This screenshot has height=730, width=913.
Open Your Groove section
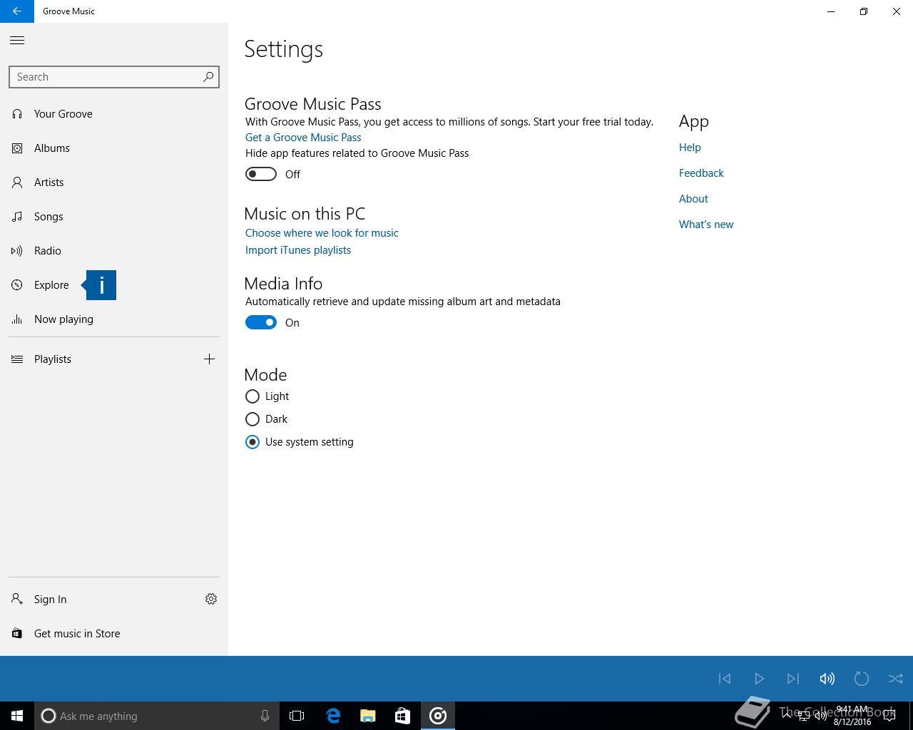click(114, 114)
